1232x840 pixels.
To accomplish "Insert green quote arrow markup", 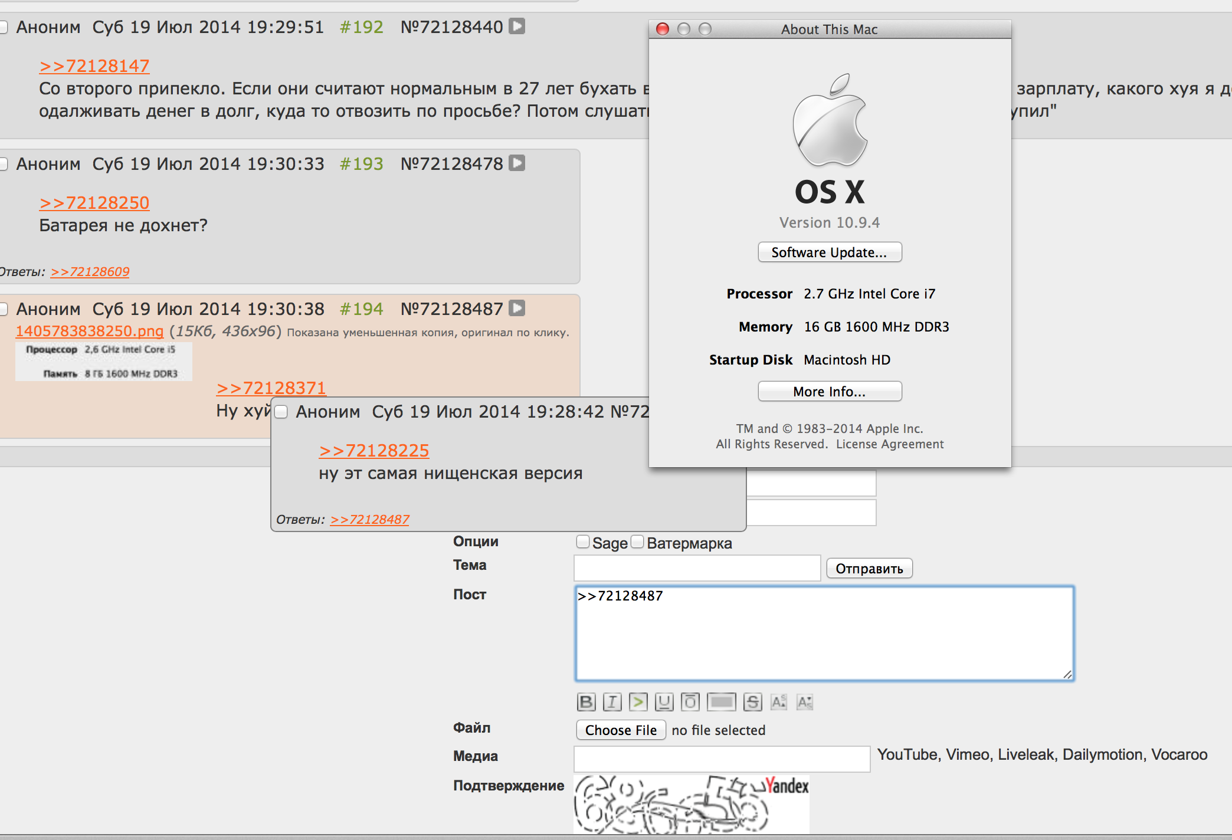I will click(638, 702).
